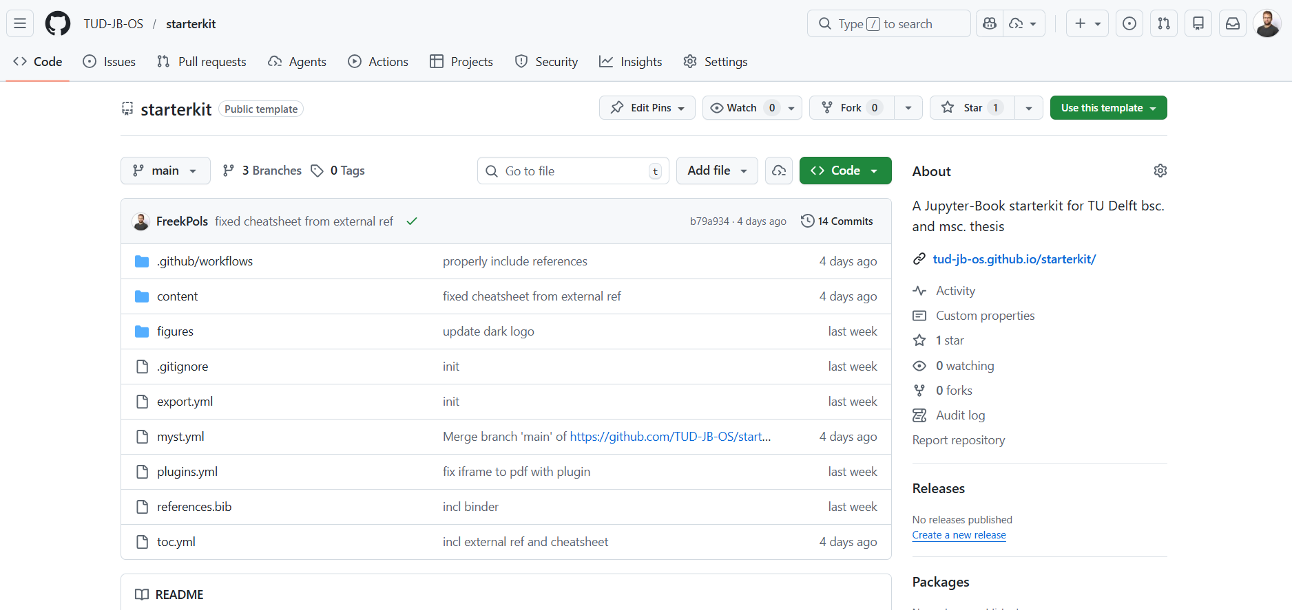Open the issues icon in top header
Screen dimensions: 1292x610
[x=1129, y=23]
